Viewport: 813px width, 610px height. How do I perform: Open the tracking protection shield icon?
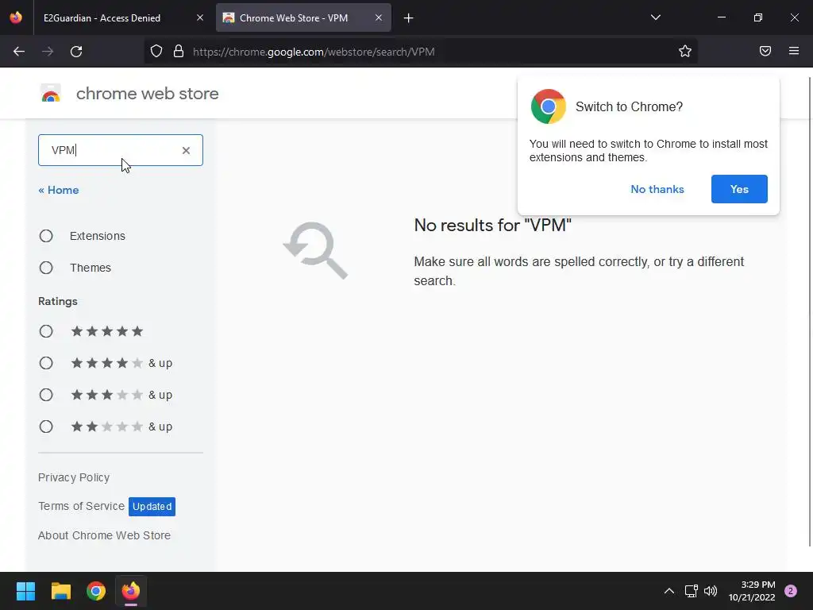pos(156,51)
